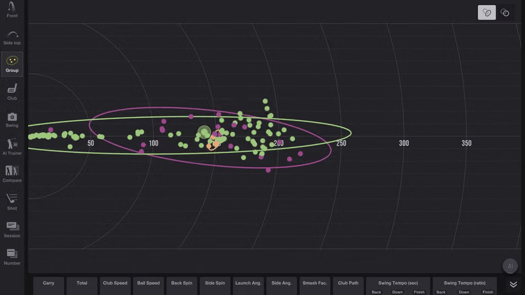Select the Carry column tab

(49, 286)
